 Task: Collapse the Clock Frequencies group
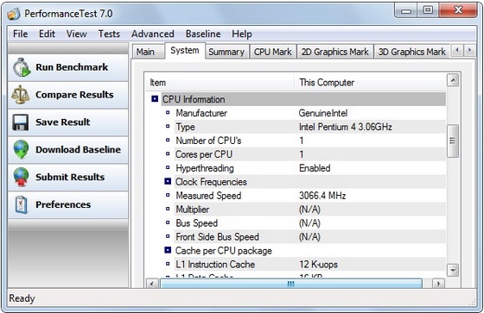(168, 181)
